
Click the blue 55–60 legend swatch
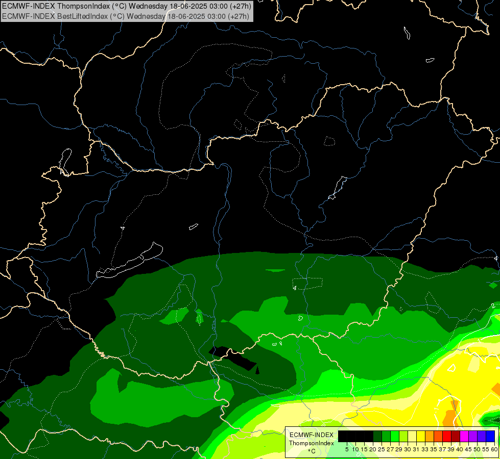click(490, 437)
